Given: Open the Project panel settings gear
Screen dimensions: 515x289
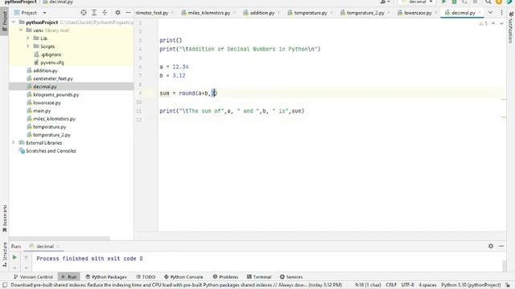Looking at the screenshot, I should click(117, 13).
